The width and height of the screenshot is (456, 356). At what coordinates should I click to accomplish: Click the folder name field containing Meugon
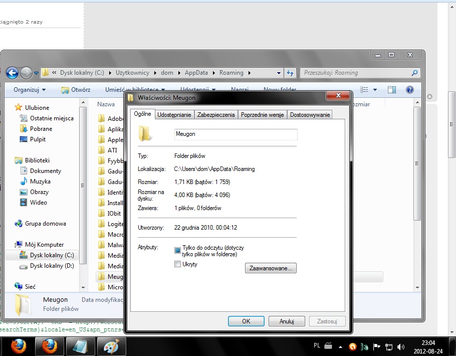click(x=236, y=134)
